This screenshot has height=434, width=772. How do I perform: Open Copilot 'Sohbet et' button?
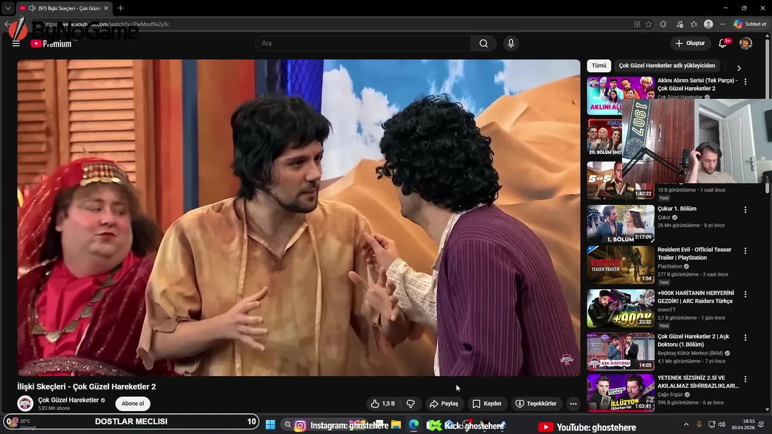750,24
